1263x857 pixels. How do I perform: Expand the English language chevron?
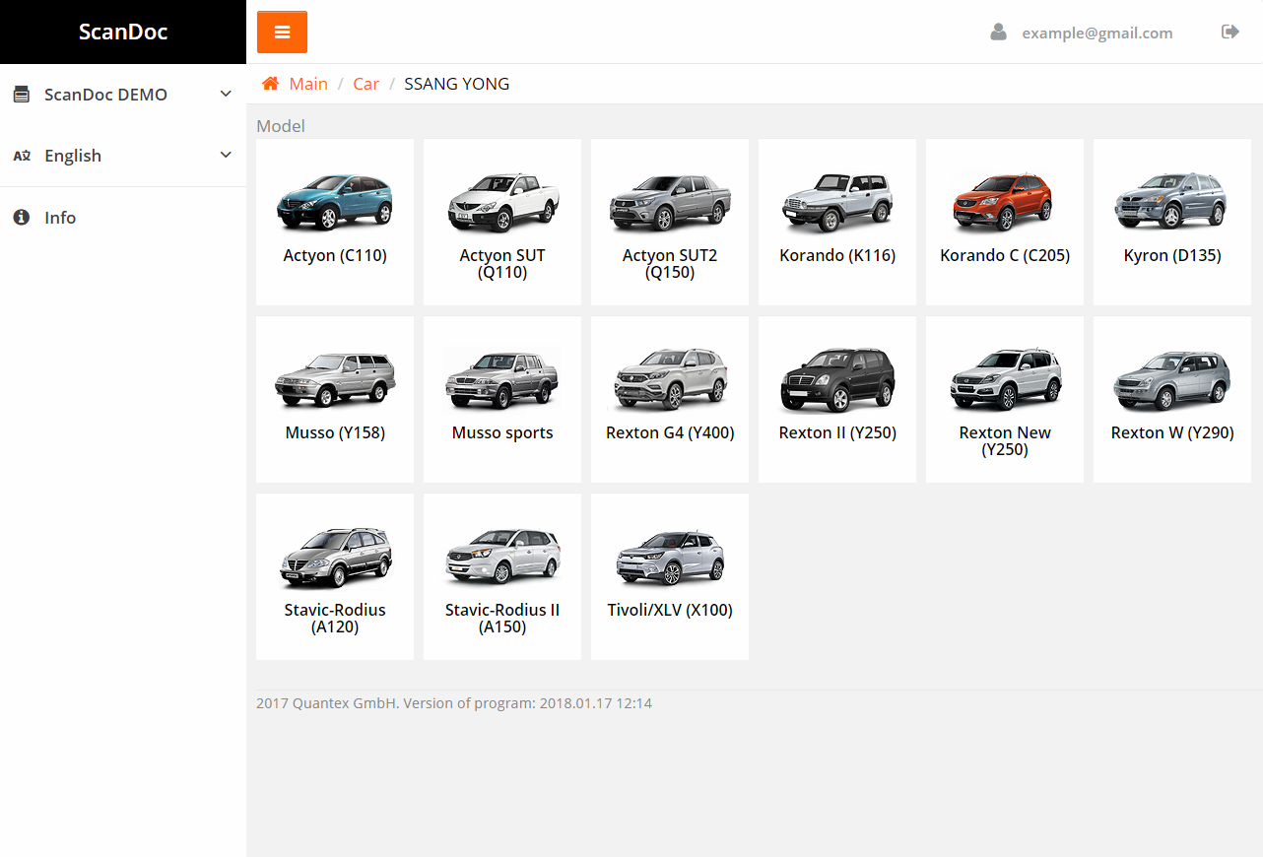(226, 156)
